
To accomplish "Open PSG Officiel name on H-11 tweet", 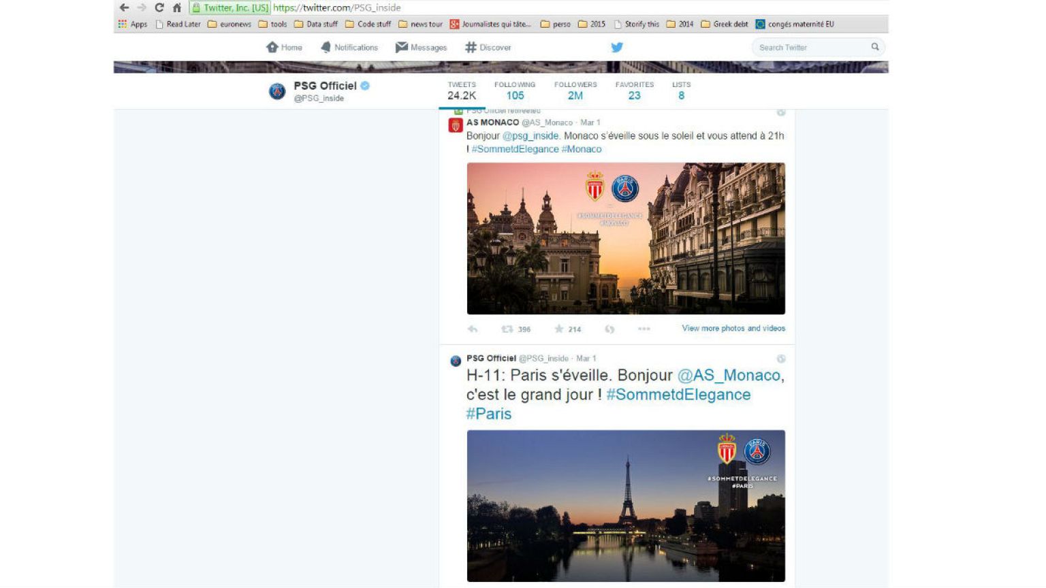I will coord(491,358).
